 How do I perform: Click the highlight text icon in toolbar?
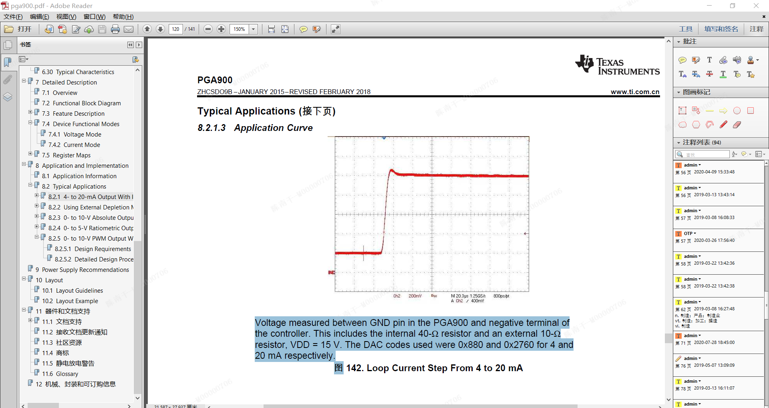(x=317, y=29)
